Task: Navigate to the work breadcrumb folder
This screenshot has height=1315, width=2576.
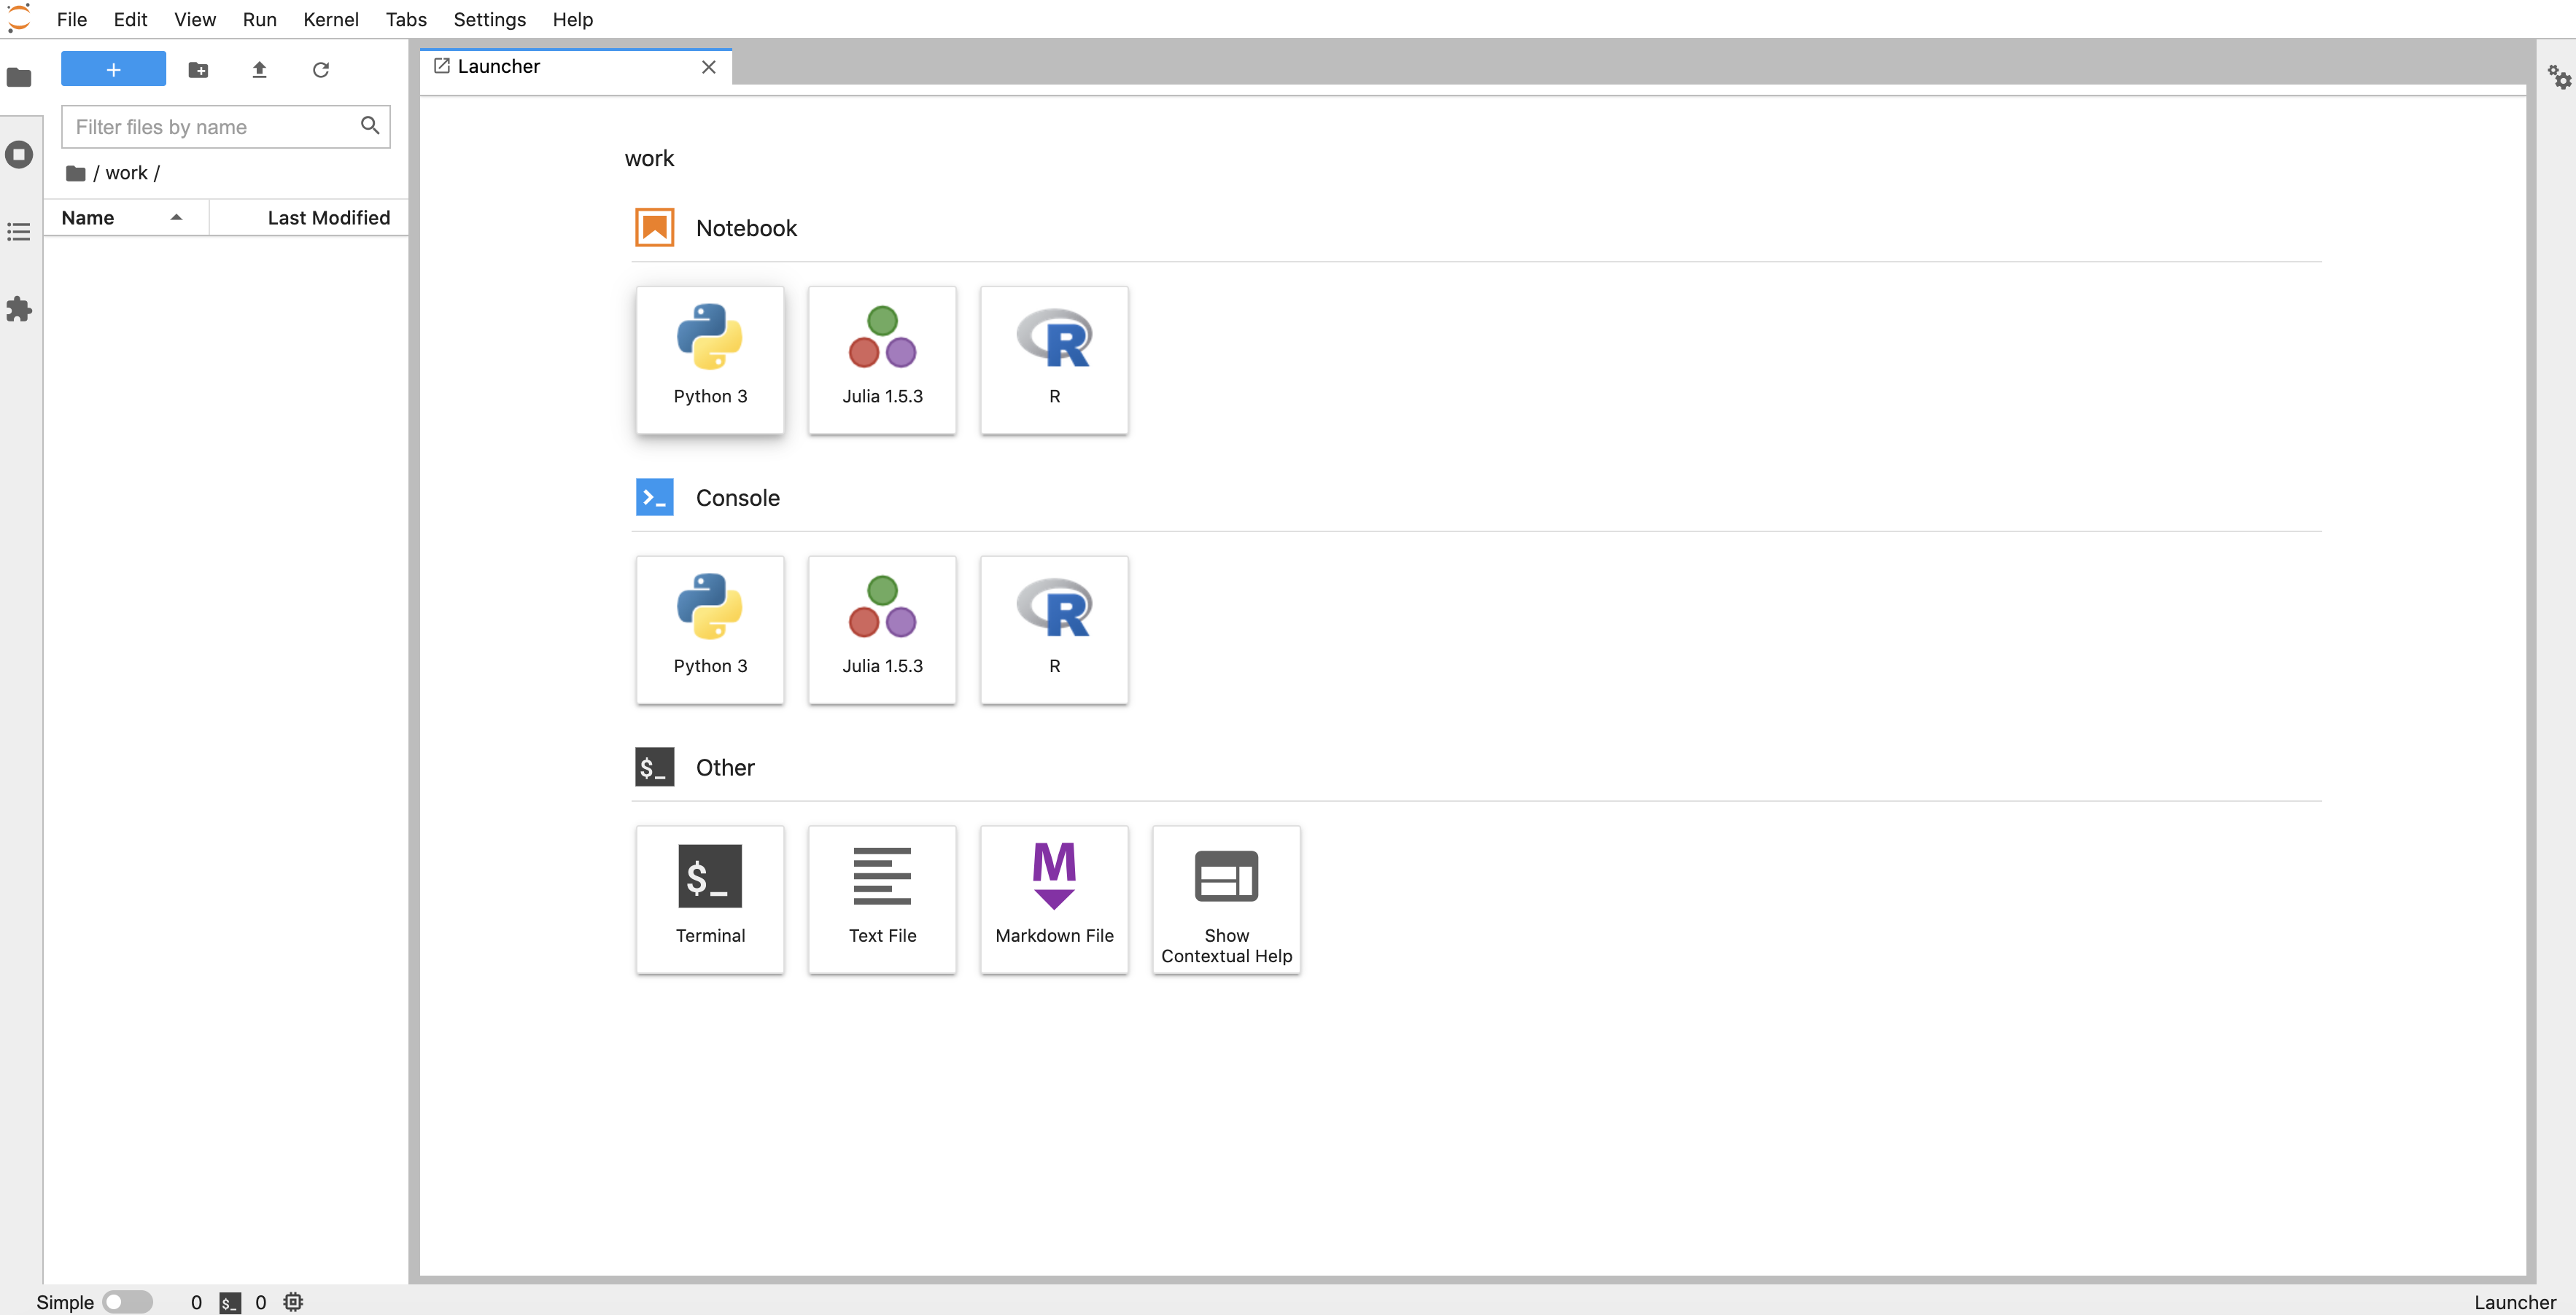Action: pyautogui.click(x=126, y=173)
